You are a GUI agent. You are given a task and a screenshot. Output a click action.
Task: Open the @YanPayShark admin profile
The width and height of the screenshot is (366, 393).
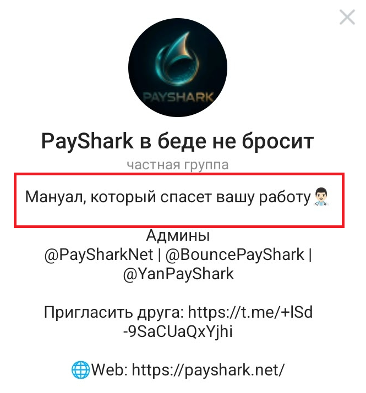[x=178, y=274]
